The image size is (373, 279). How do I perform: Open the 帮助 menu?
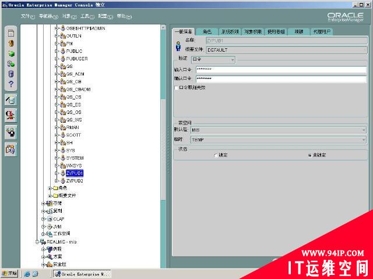pos(124,16)
